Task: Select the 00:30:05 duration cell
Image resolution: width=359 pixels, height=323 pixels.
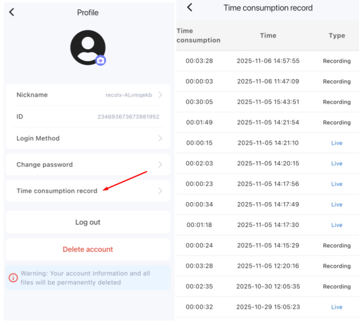Action: tap(199, 102)
